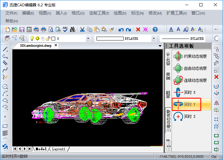Save the drawing with the floppy icon

tap(22, 29)
